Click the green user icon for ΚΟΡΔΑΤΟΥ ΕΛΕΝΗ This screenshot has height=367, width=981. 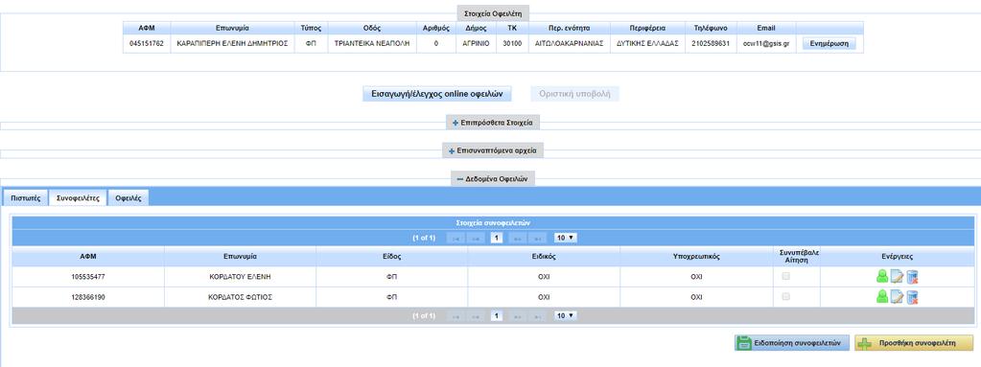point(882,277)
